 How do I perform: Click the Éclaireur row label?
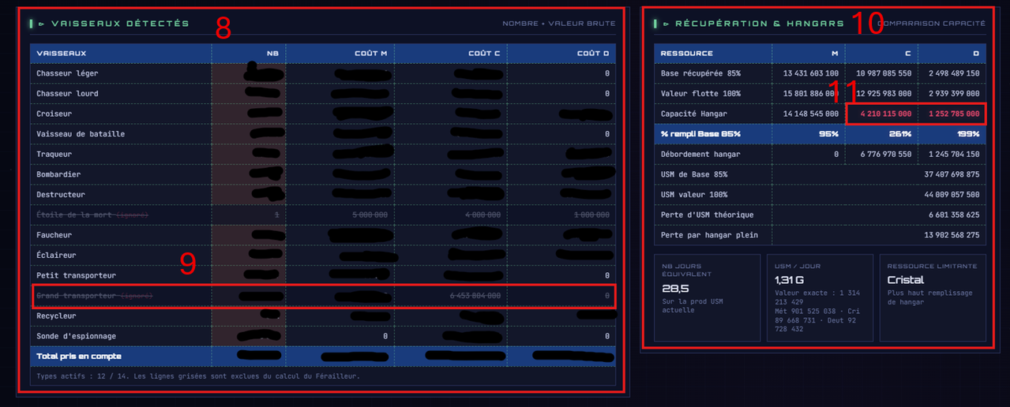click(56, 255)
